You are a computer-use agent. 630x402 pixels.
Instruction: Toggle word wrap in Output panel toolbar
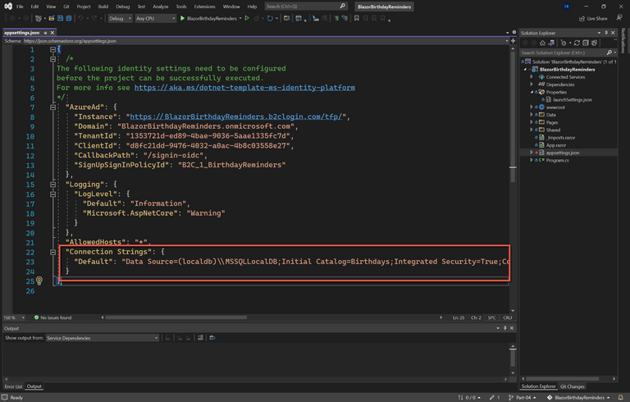[x=212, y=338]
